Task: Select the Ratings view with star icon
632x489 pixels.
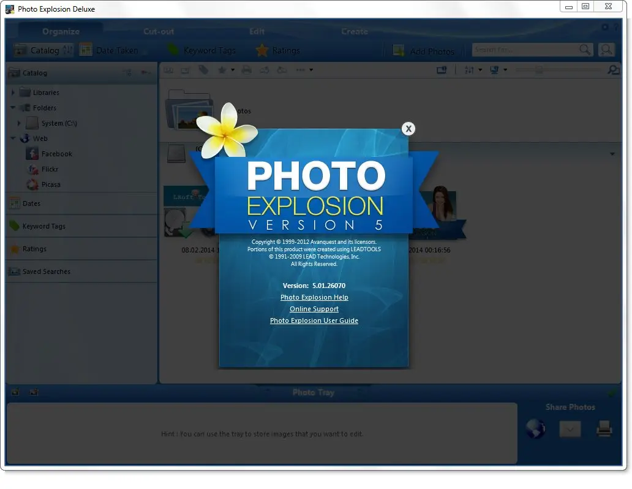Action: pos(278,50)
